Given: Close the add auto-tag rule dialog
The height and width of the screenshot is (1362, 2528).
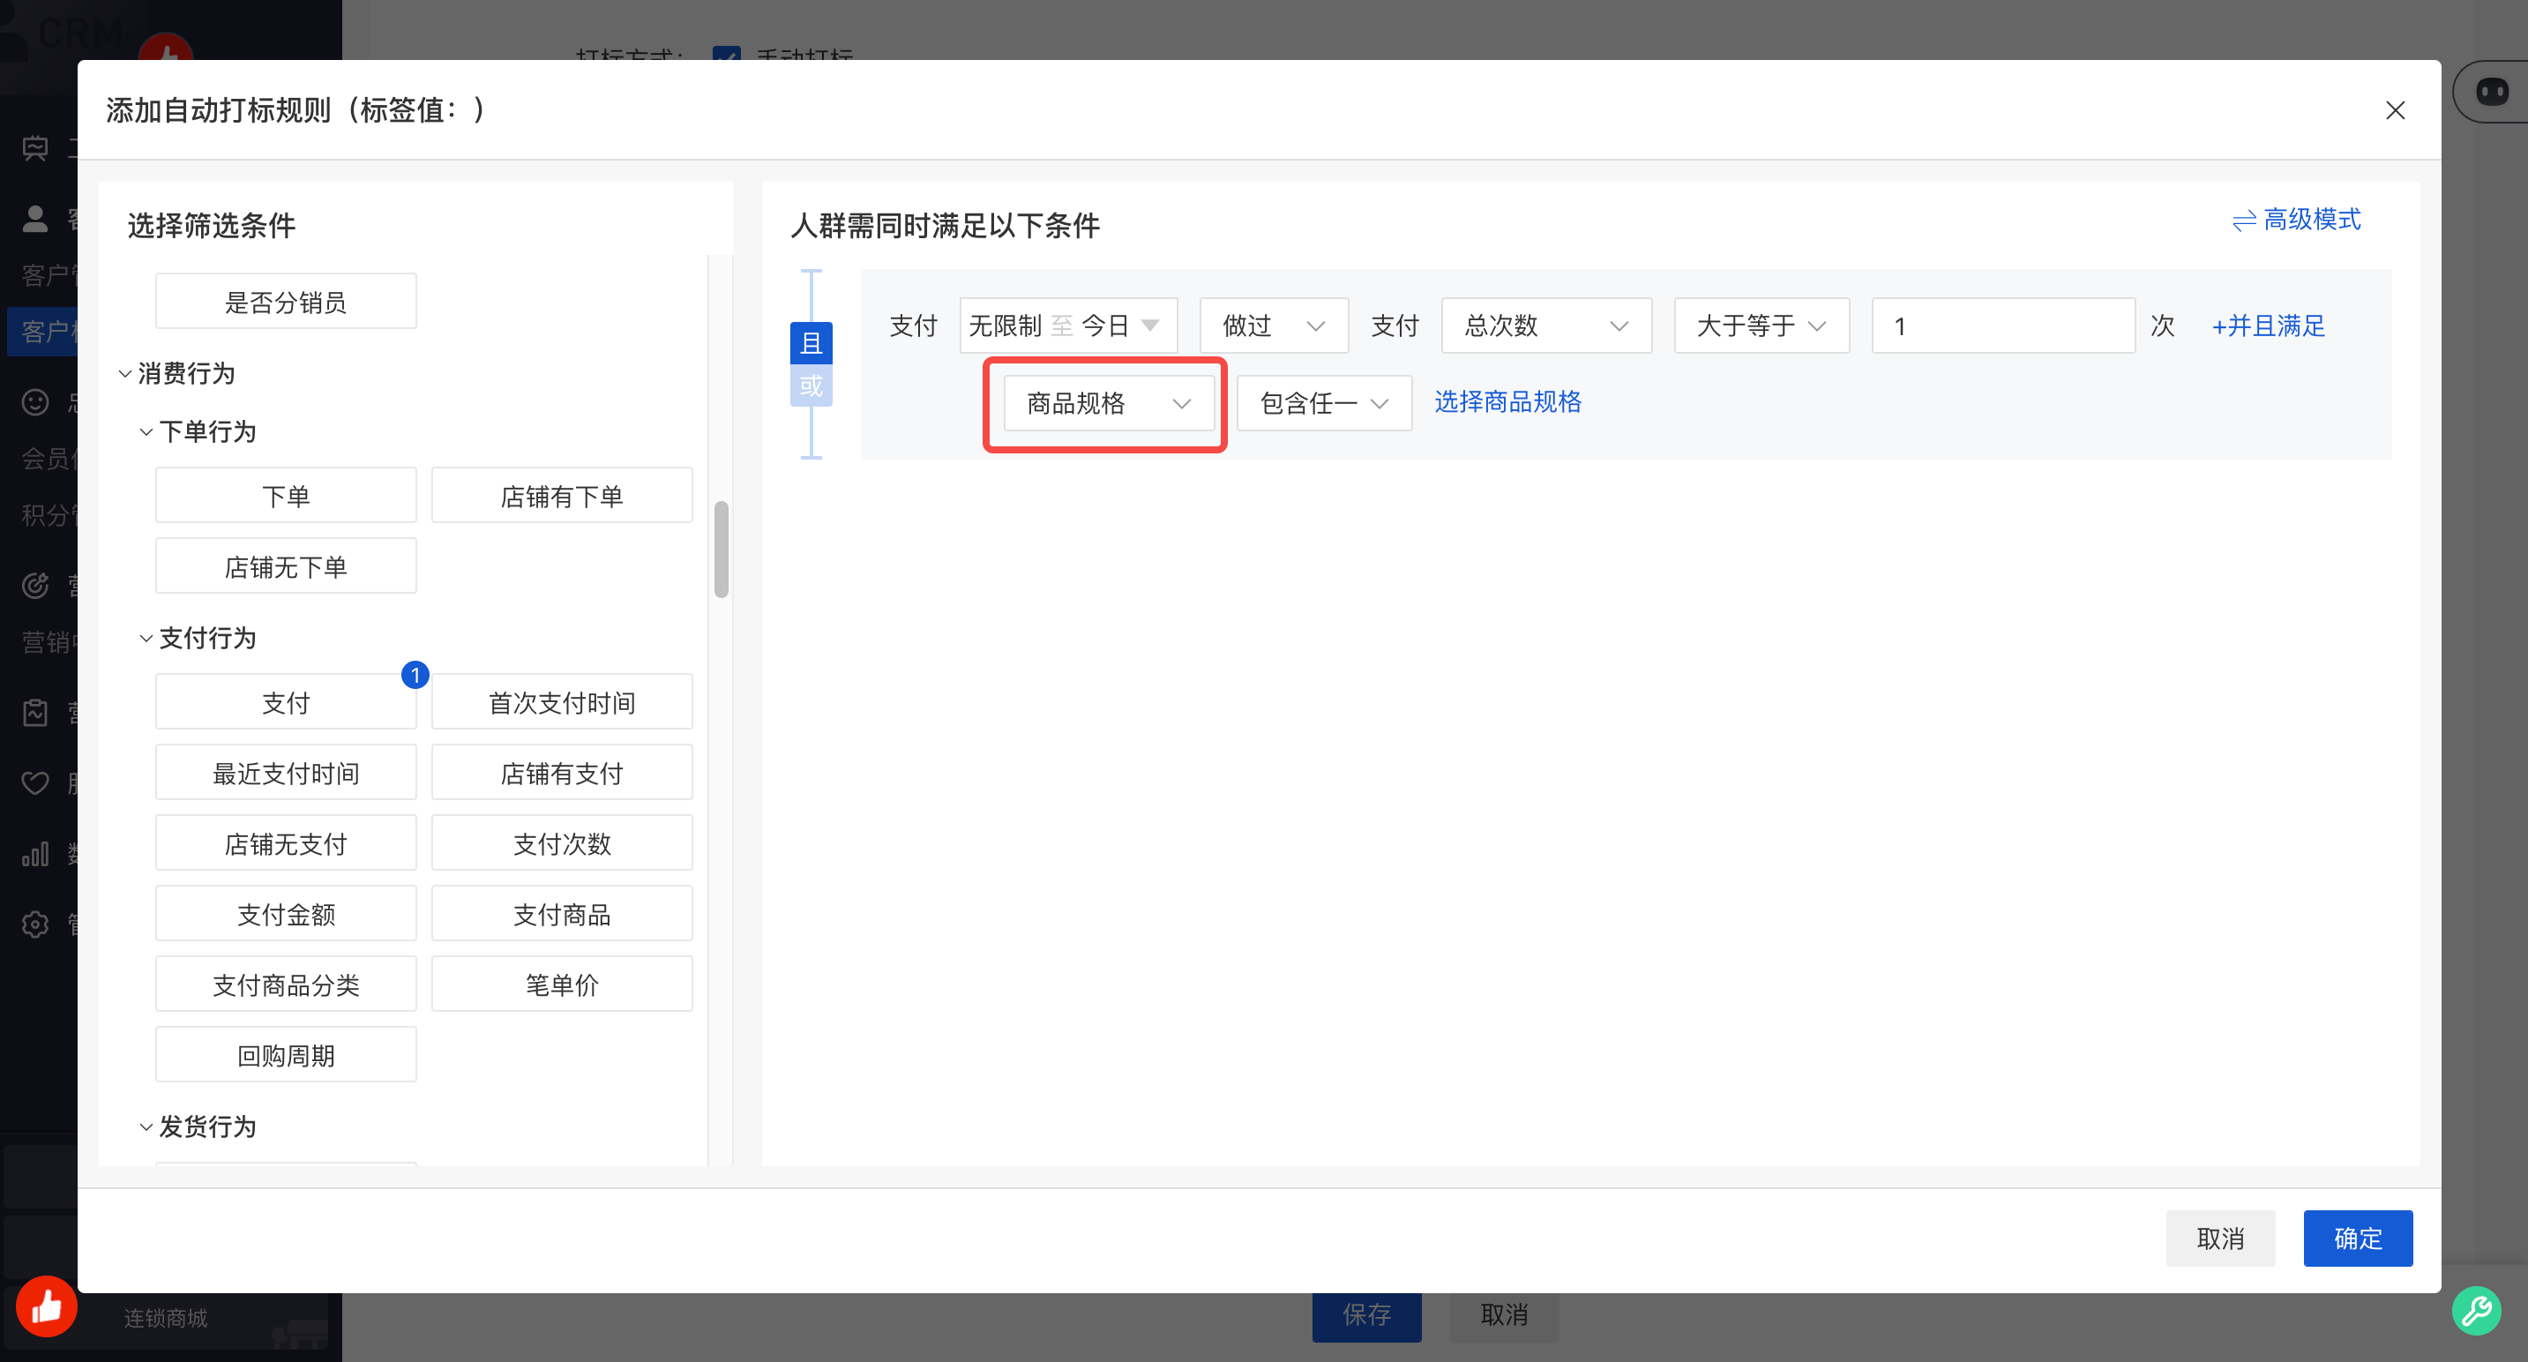Looking at the screenshot, I should [2395, 111].
